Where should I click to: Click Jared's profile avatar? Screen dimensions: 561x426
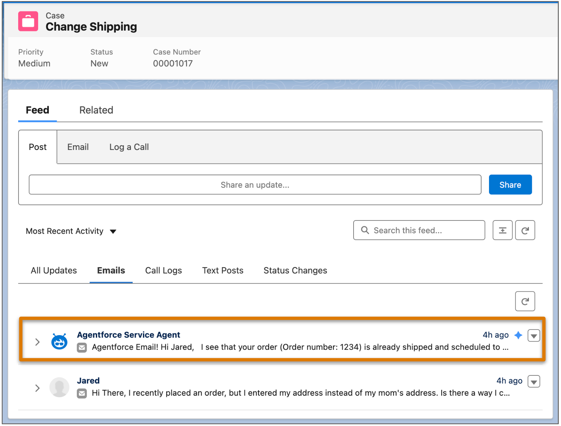[59, 387]
